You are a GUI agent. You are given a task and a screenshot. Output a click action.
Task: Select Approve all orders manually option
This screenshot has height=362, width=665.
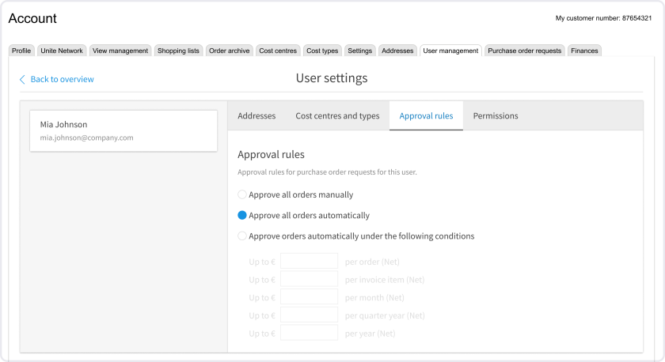242,194
